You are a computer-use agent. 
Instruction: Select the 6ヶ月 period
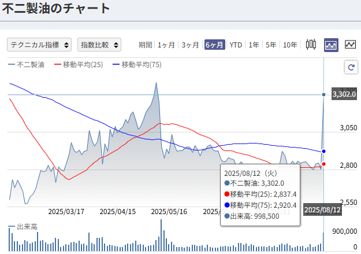tap(214, 45)
